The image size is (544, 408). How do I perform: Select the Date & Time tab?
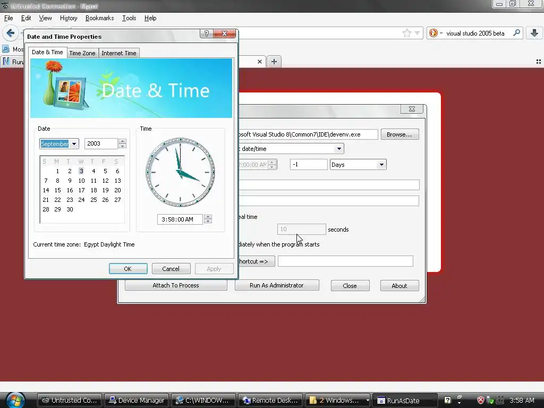pos(47,52)
